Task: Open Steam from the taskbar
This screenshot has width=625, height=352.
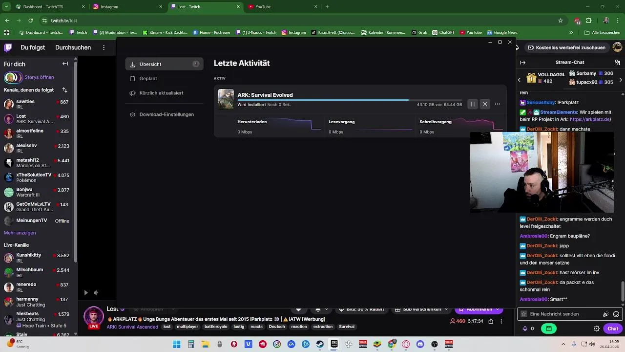Action: [320, 344]
